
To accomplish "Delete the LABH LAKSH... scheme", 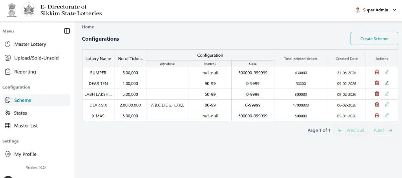I will coord(377,94).
